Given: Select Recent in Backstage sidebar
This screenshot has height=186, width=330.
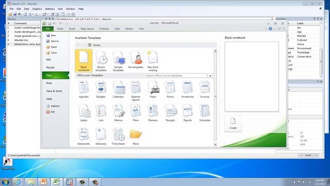Looking at the screenshot, I should pyautogui.click(x=51, y=68).
